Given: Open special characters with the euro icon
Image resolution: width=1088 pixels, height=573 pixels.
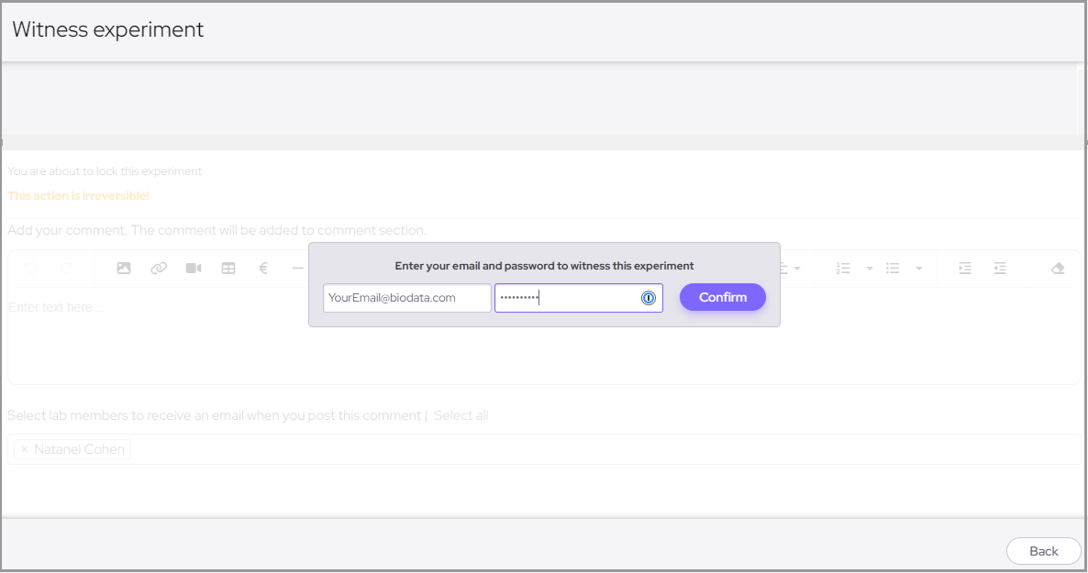Looking at the screenshot, I should pyautogui.click(x=263, y=269).
